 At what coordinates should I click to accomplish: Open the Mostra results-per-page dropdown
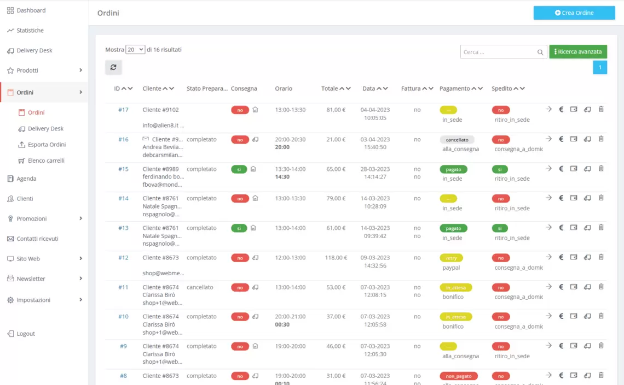[135, 50]
